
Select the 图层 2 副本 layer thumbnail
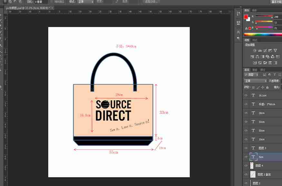[x=253, y=174]
